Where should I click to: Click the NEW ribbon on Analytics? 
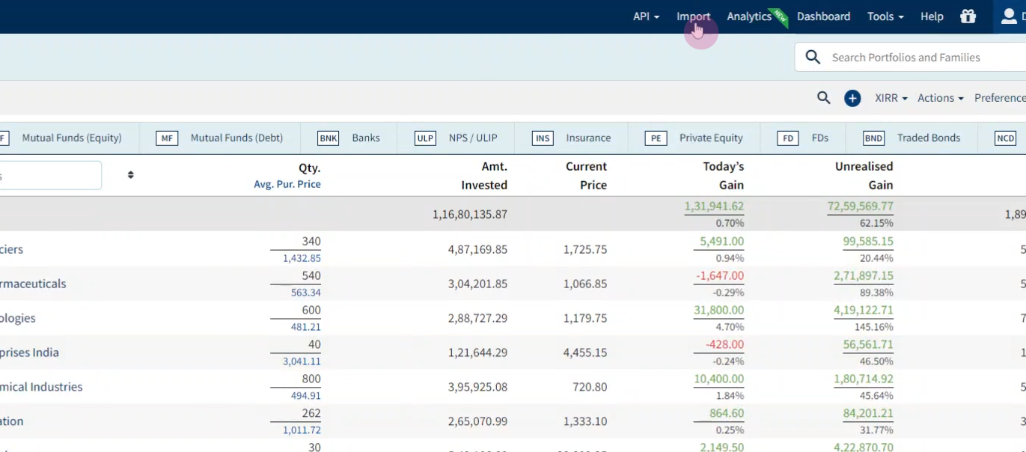pyautogui.click(x=781, y=16)
